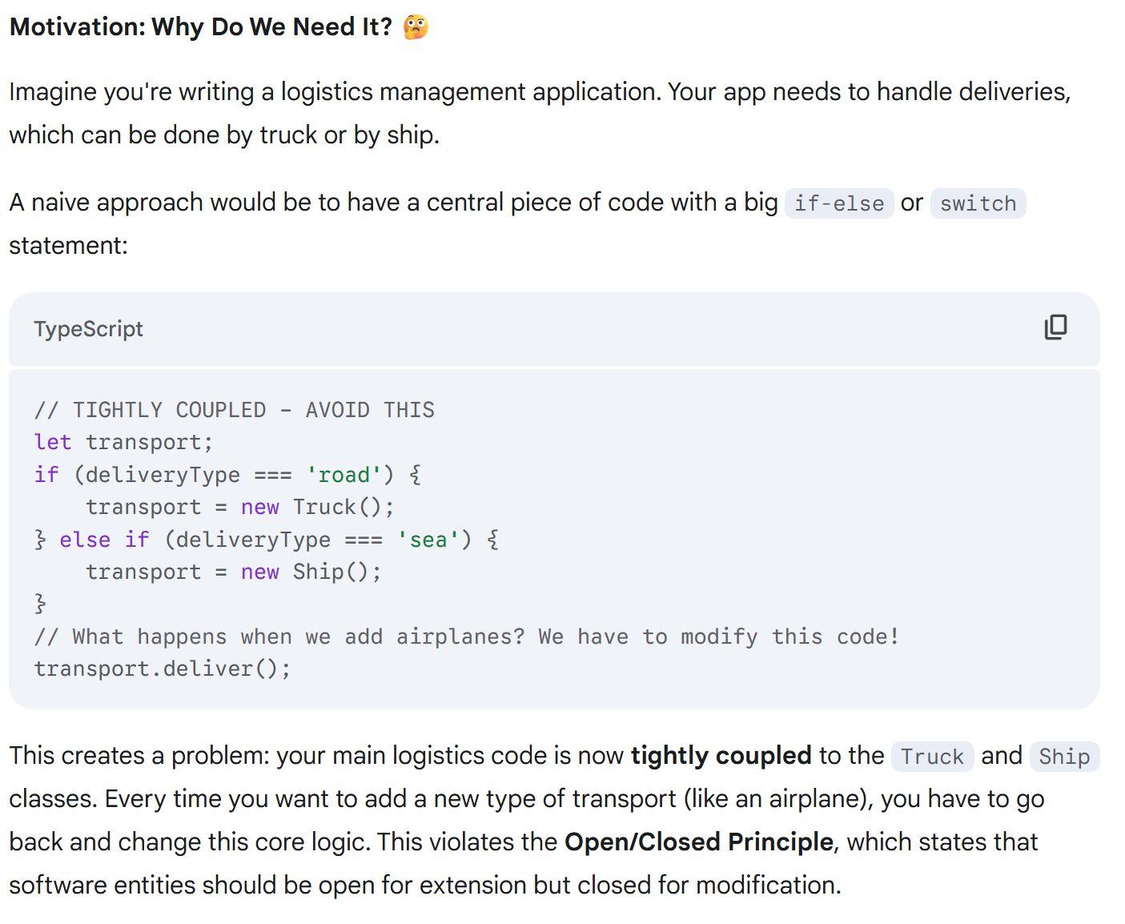Click the bold 'tightly coupled' phrase
1125x924 pixels.
[x=721, y=756]
